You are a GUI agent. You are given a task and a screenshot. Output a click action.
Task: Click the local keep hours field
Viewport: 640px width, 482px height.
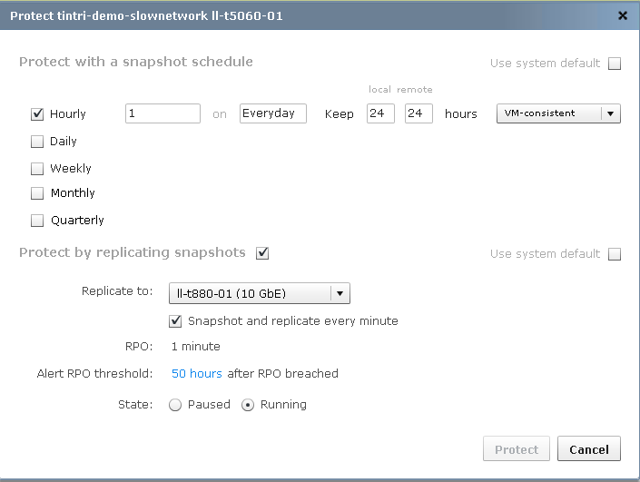(x=380, y=113)
